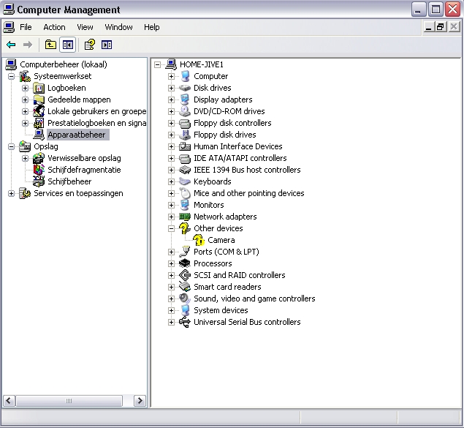The width and height of the screenshot is (464, 428).
Task: Click left scroll arrow in console tree pane
Action: 9,401
